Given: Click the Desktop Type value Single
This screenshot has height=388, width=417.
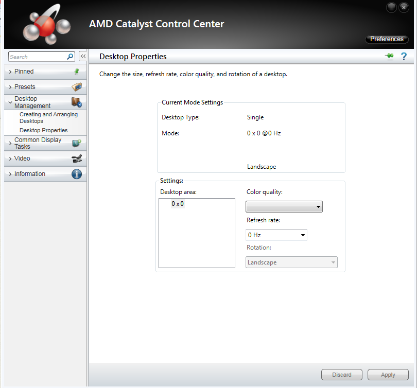Looking at the screenshot, I should pyautogui.click(x=255, y=117).
